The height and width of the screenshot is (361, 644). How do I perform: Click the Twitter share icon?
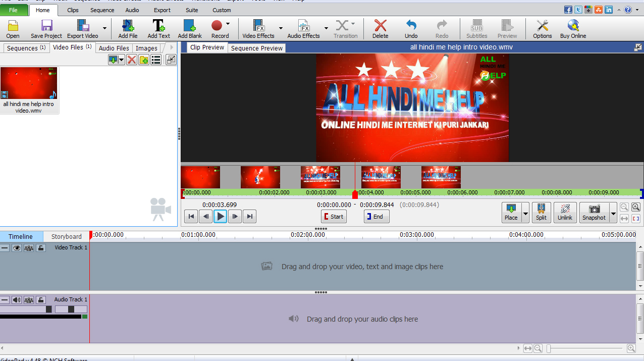pos(578,10)
